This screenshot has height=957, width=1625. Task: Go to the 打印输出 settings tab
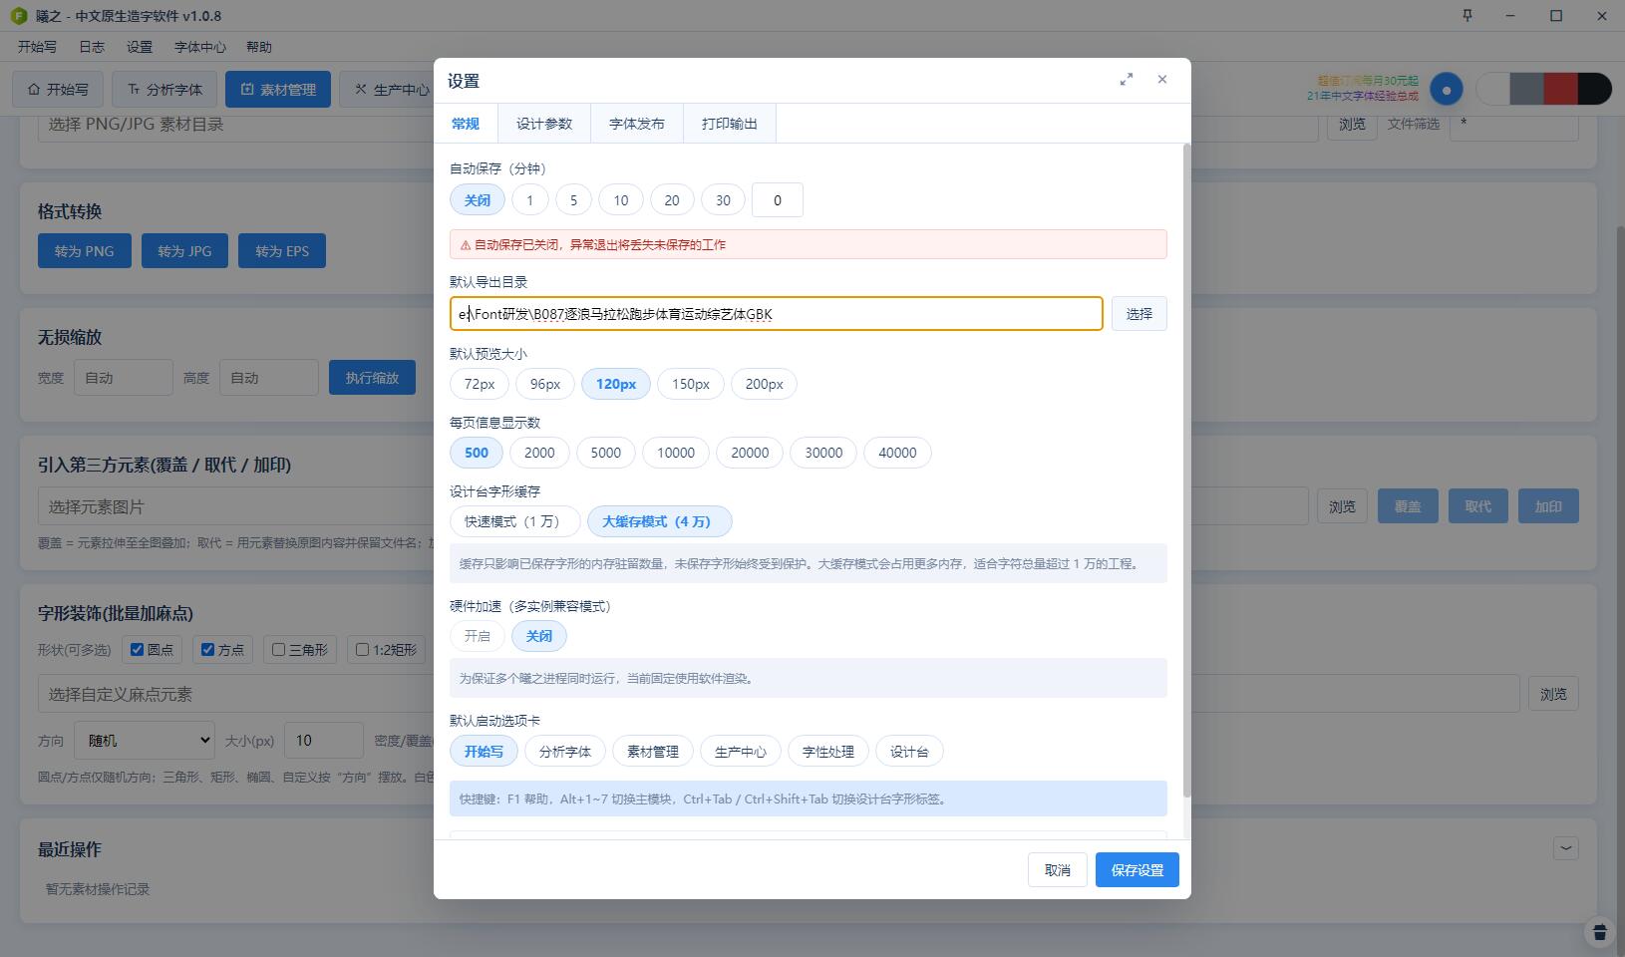730,124
